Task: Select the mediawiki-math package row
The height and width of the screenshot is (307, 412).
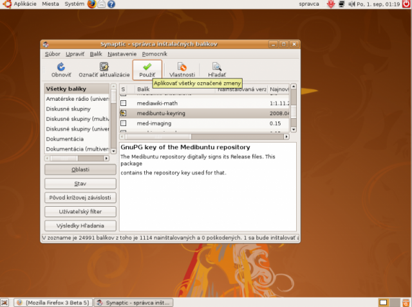Action: click(x=205, y=103)
